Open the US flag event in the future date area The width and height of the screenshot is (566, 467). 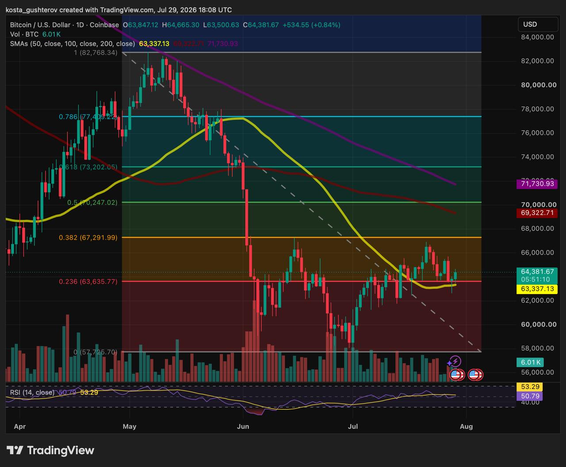point(475,375)
